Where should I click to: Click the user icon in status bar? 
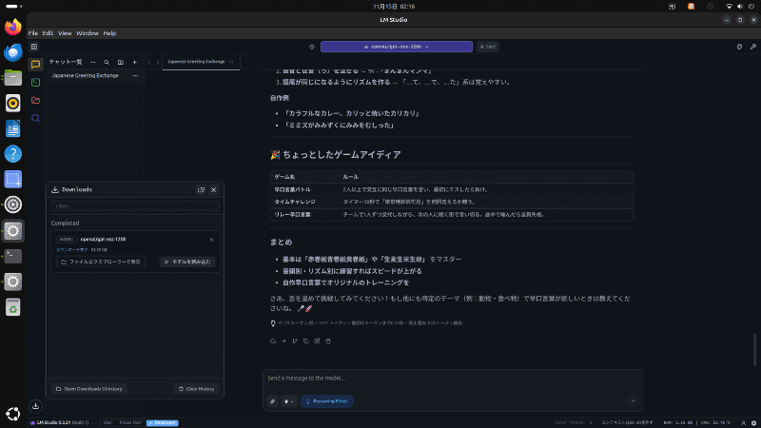pyautogui.click(x=743, y=423)
